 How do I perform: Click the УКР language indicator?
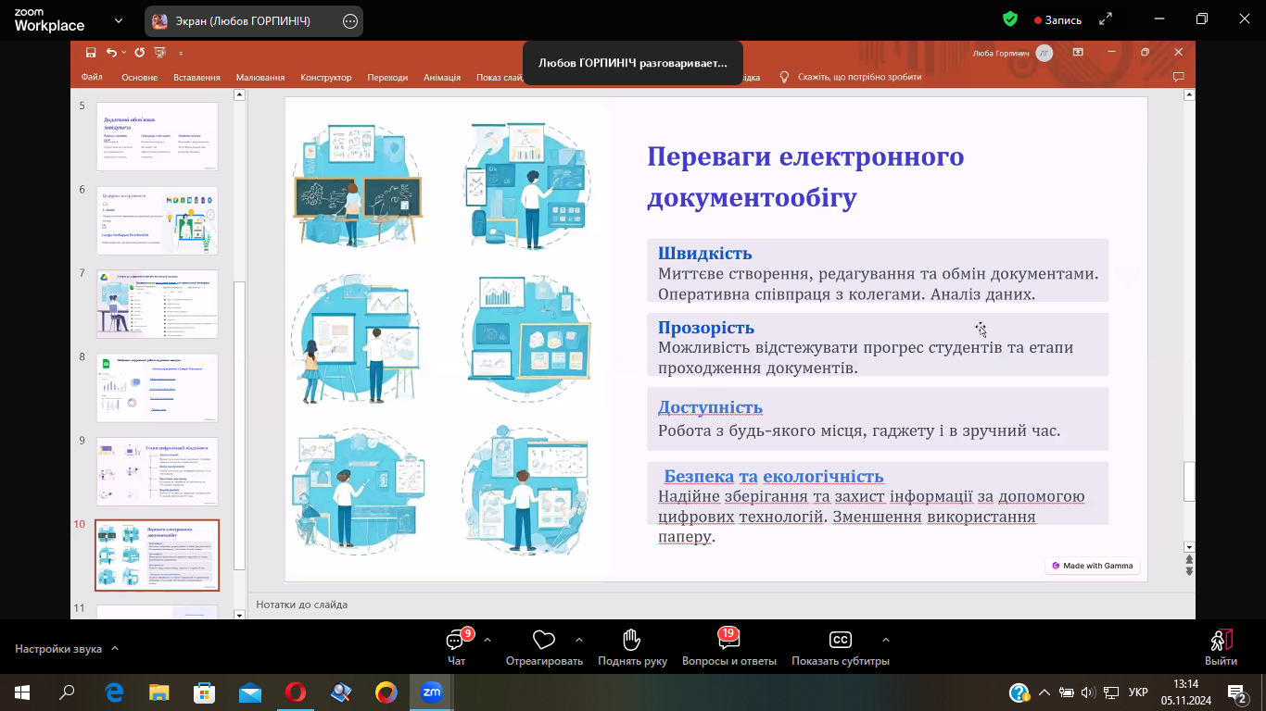(x=1139, y=692)
